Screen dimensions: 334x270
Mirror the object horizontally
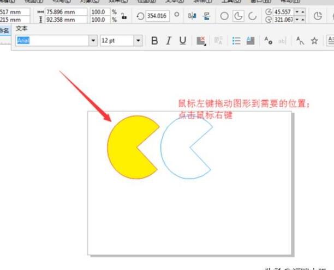[x=192, y=16]
